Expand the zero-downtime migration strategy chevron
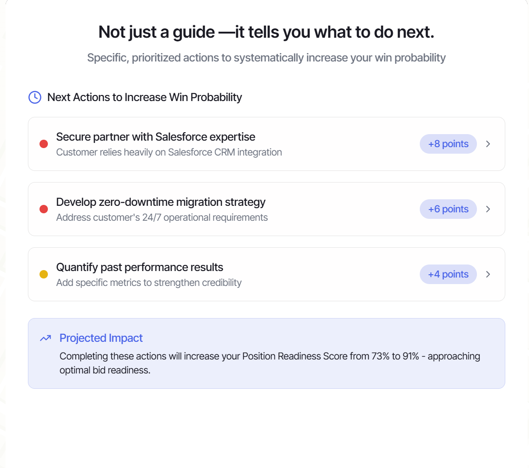Screen dimensions: 529x468 (x=488, y=209)
